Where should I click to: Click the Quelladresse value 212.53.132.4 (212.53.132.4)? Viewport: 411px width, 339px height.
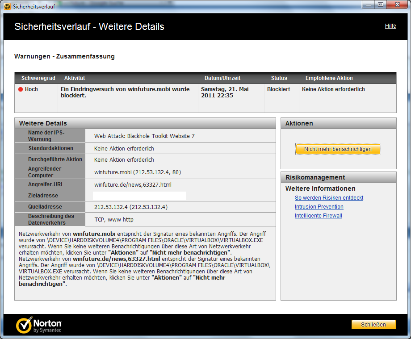coord(131,207)
